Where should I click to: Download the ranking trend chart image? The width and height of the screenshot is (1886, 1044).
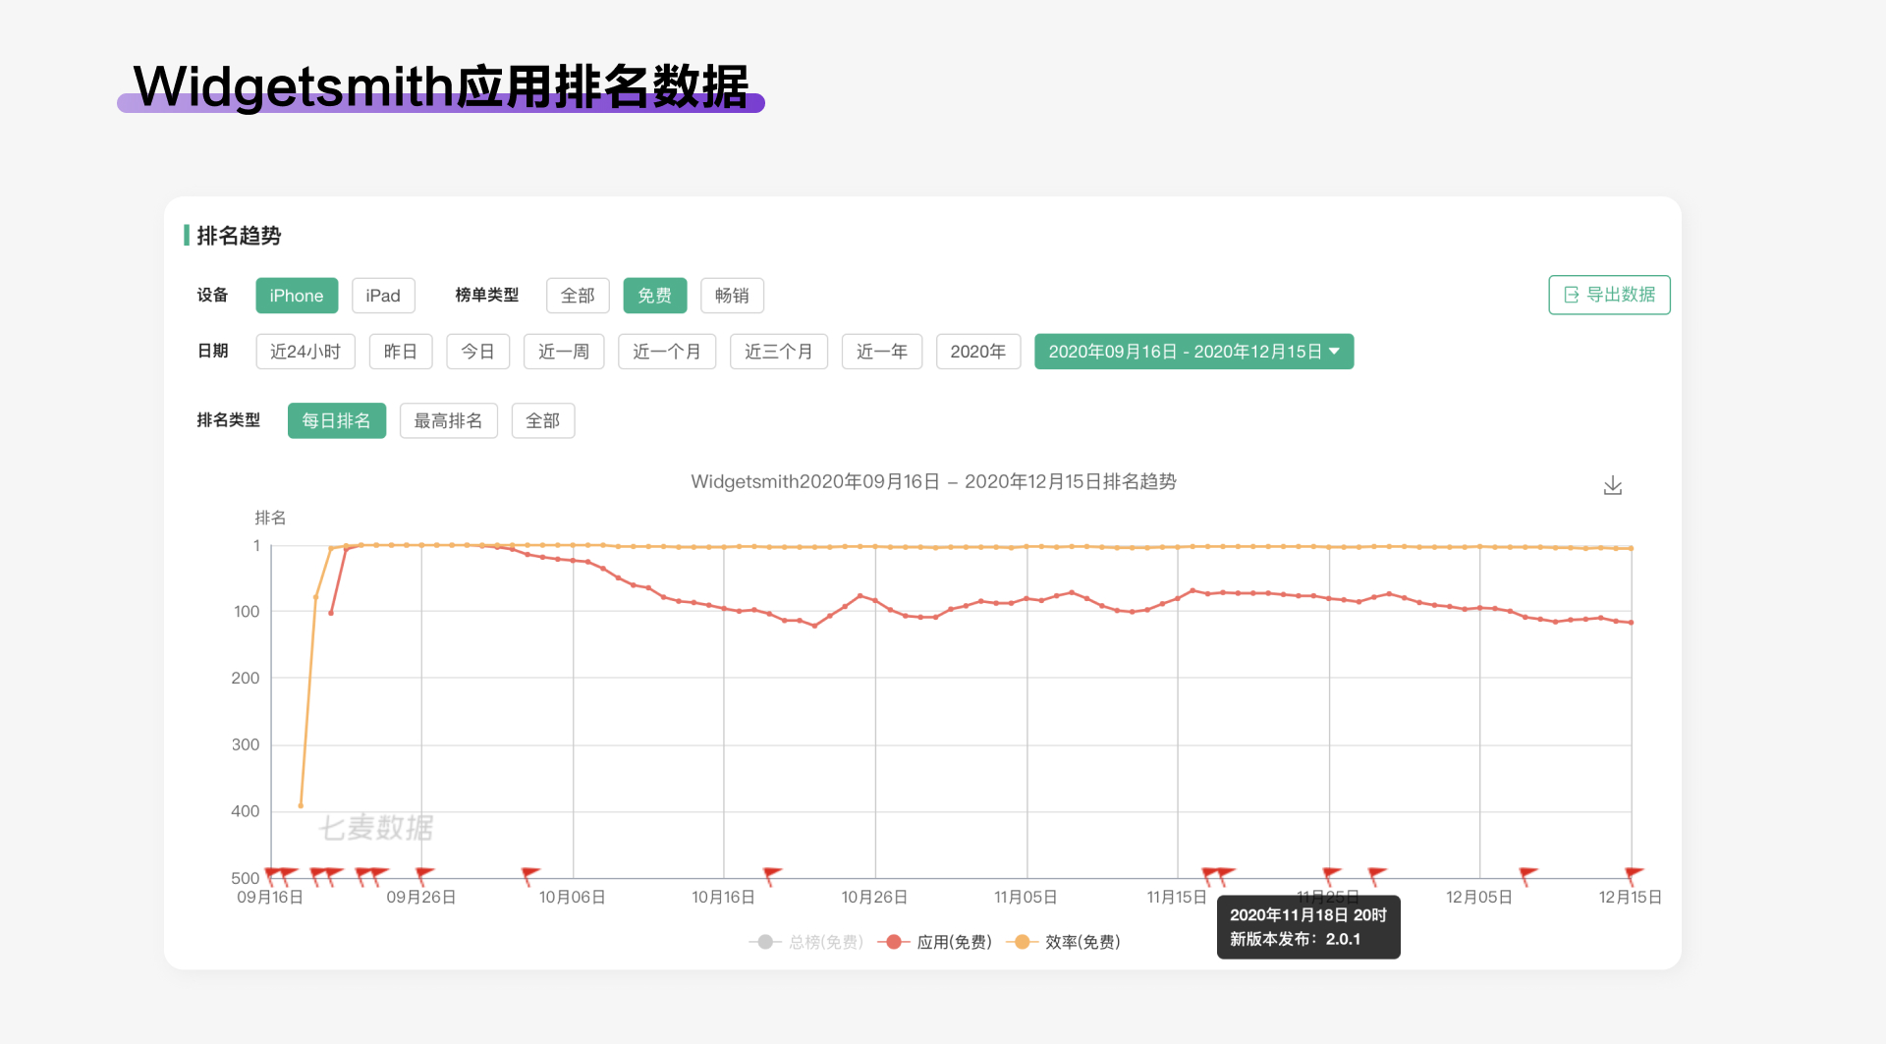[x=1613, y=485]
